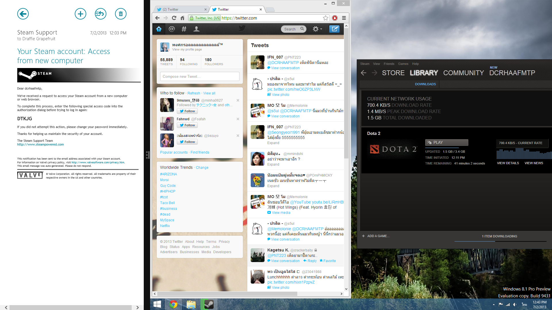
Task: Open Twitter Connect @ tab icon
Action: (172, 29)
